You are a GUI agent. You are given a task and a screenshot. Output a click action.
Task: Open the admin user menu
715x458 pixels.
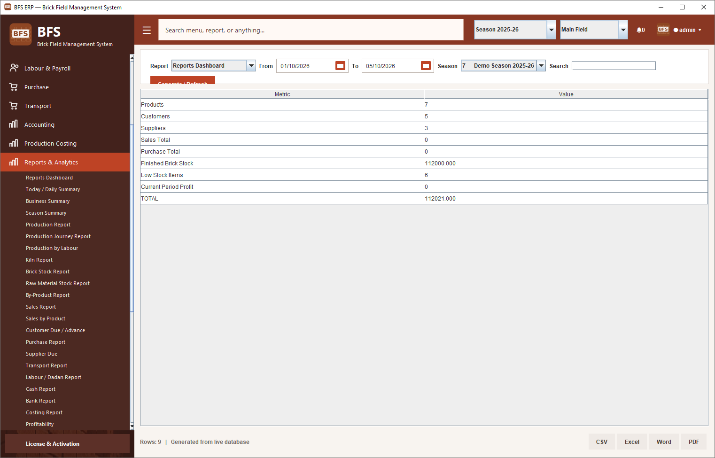[687, 30]
